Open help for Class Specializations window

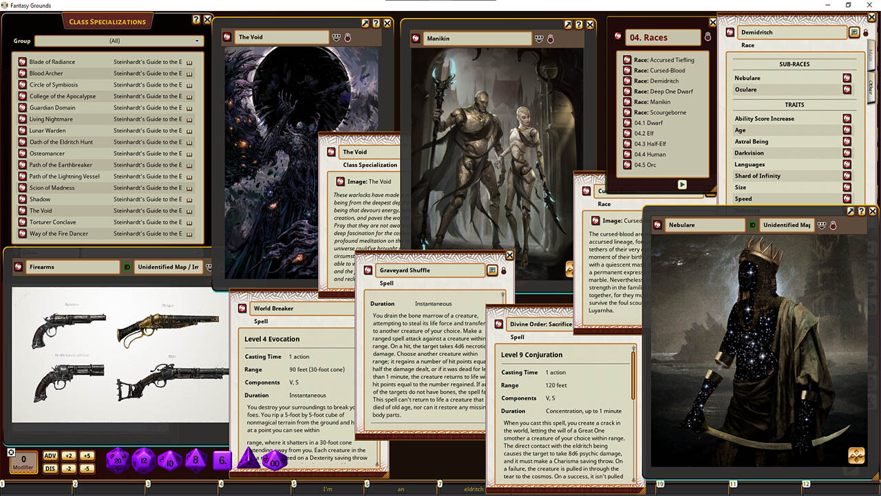pos(196,21)
